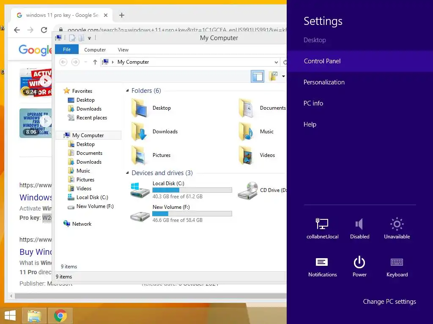Screen dimensions: 433x324
Task: Open a new Chrome tab
Action: click(x=121, y=15)
